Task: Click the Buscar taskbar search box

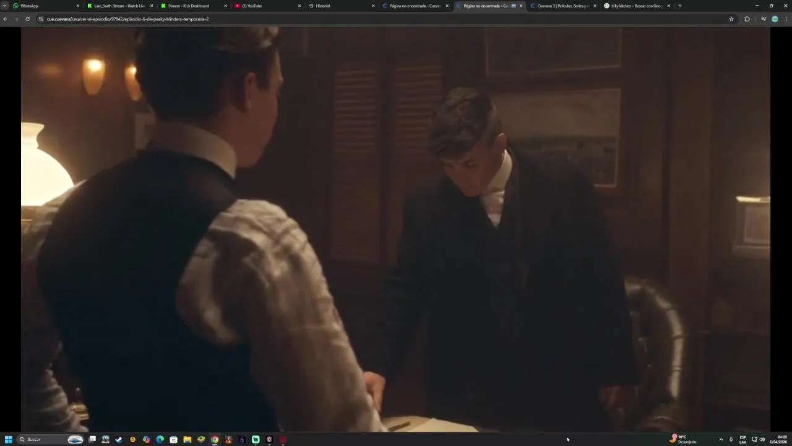Action: point(50,439)
